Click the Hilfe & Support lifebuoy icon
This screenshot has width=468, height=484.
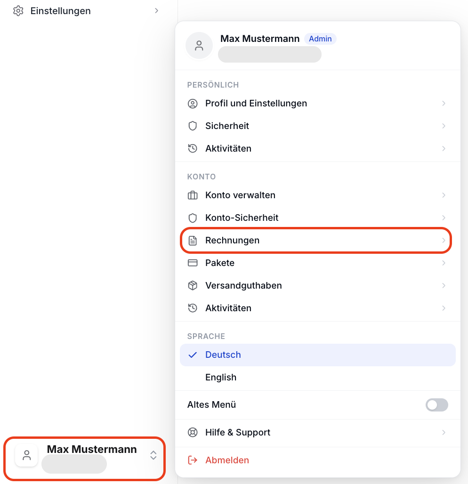pos(193,433)
